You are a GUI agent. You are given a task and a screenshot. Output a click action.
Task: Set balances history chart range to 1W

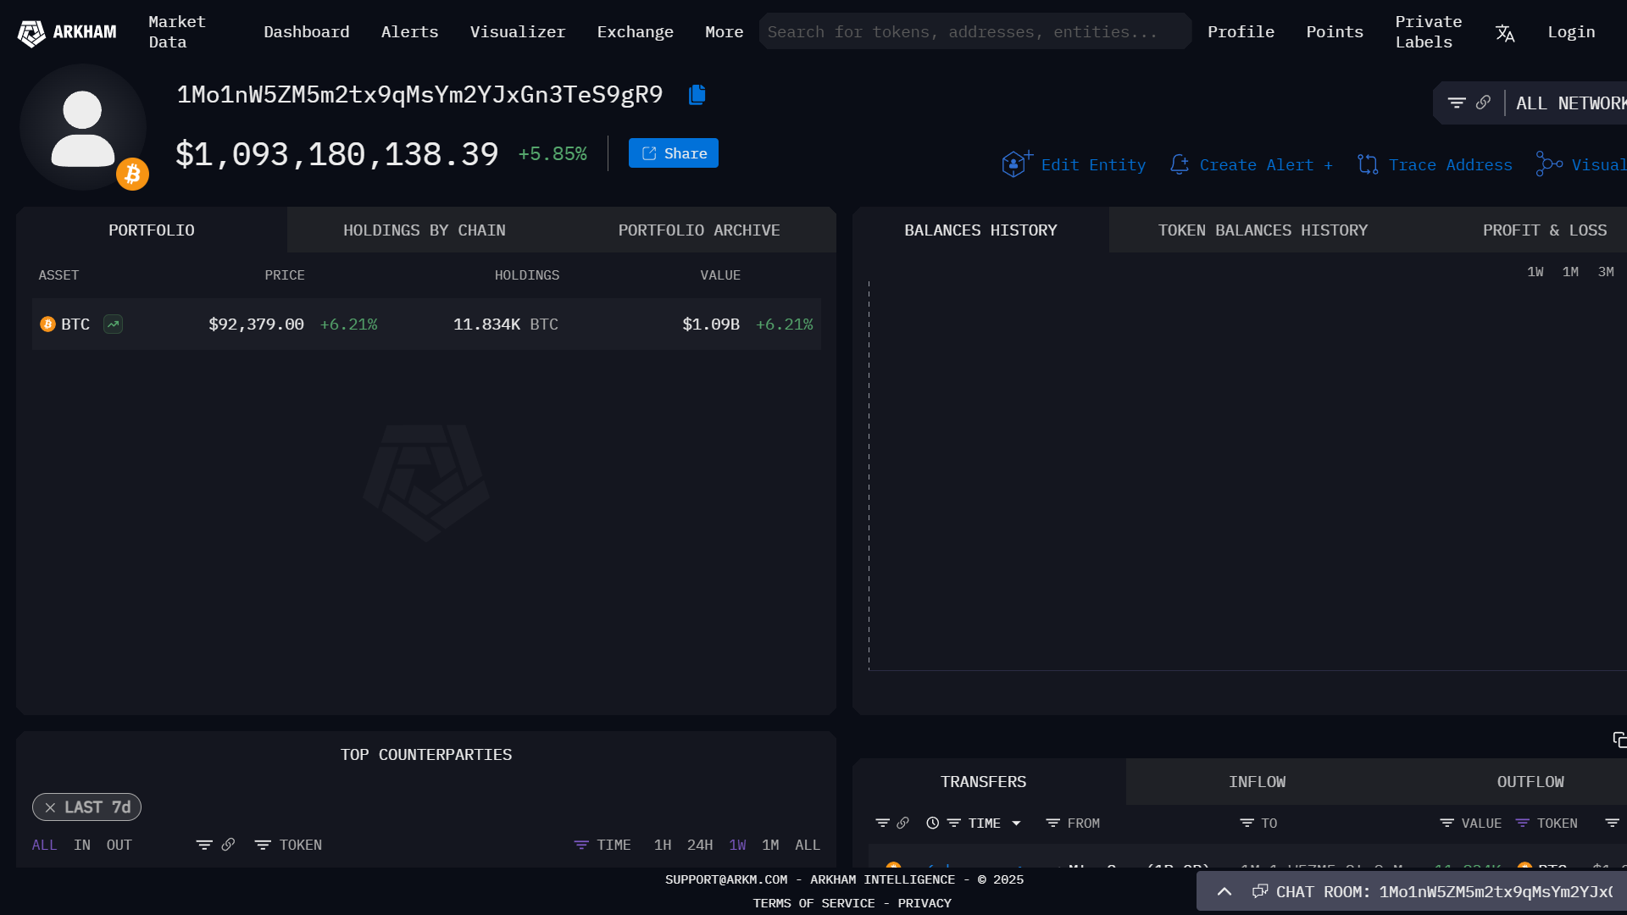[x=1535, y=272]
